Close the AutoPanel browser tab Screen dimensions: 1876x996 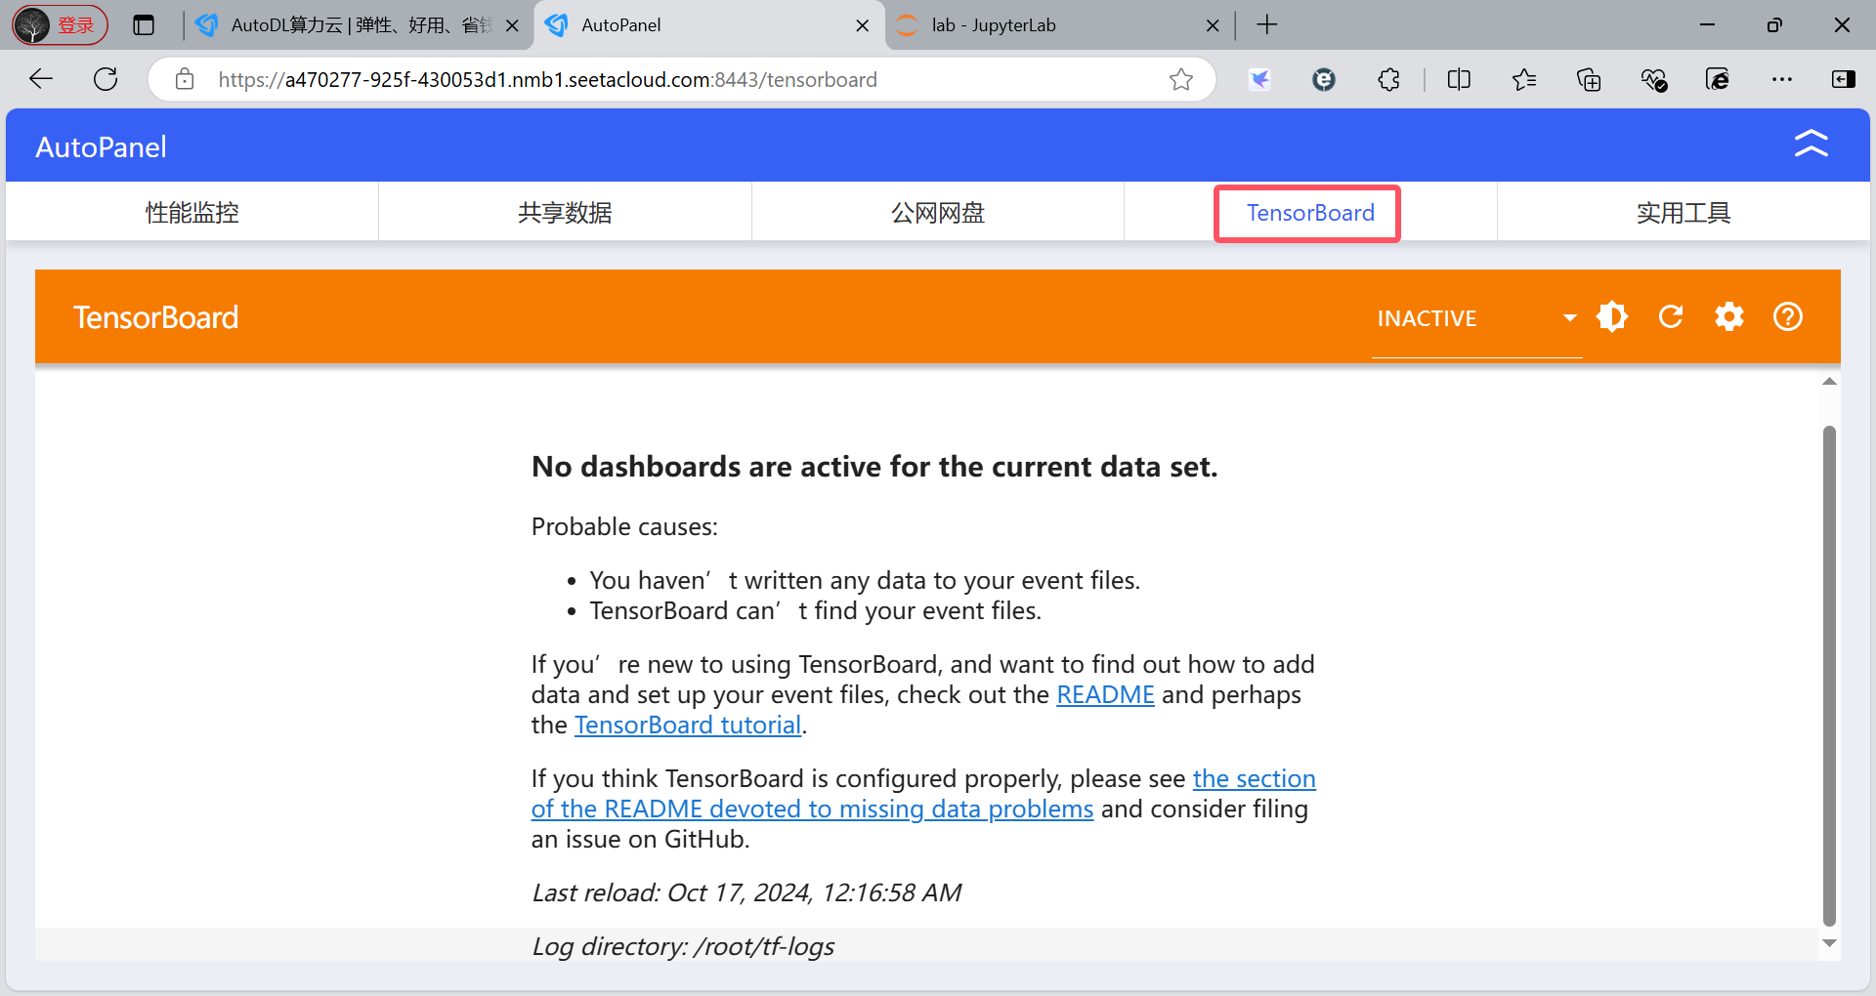[863, 25]
